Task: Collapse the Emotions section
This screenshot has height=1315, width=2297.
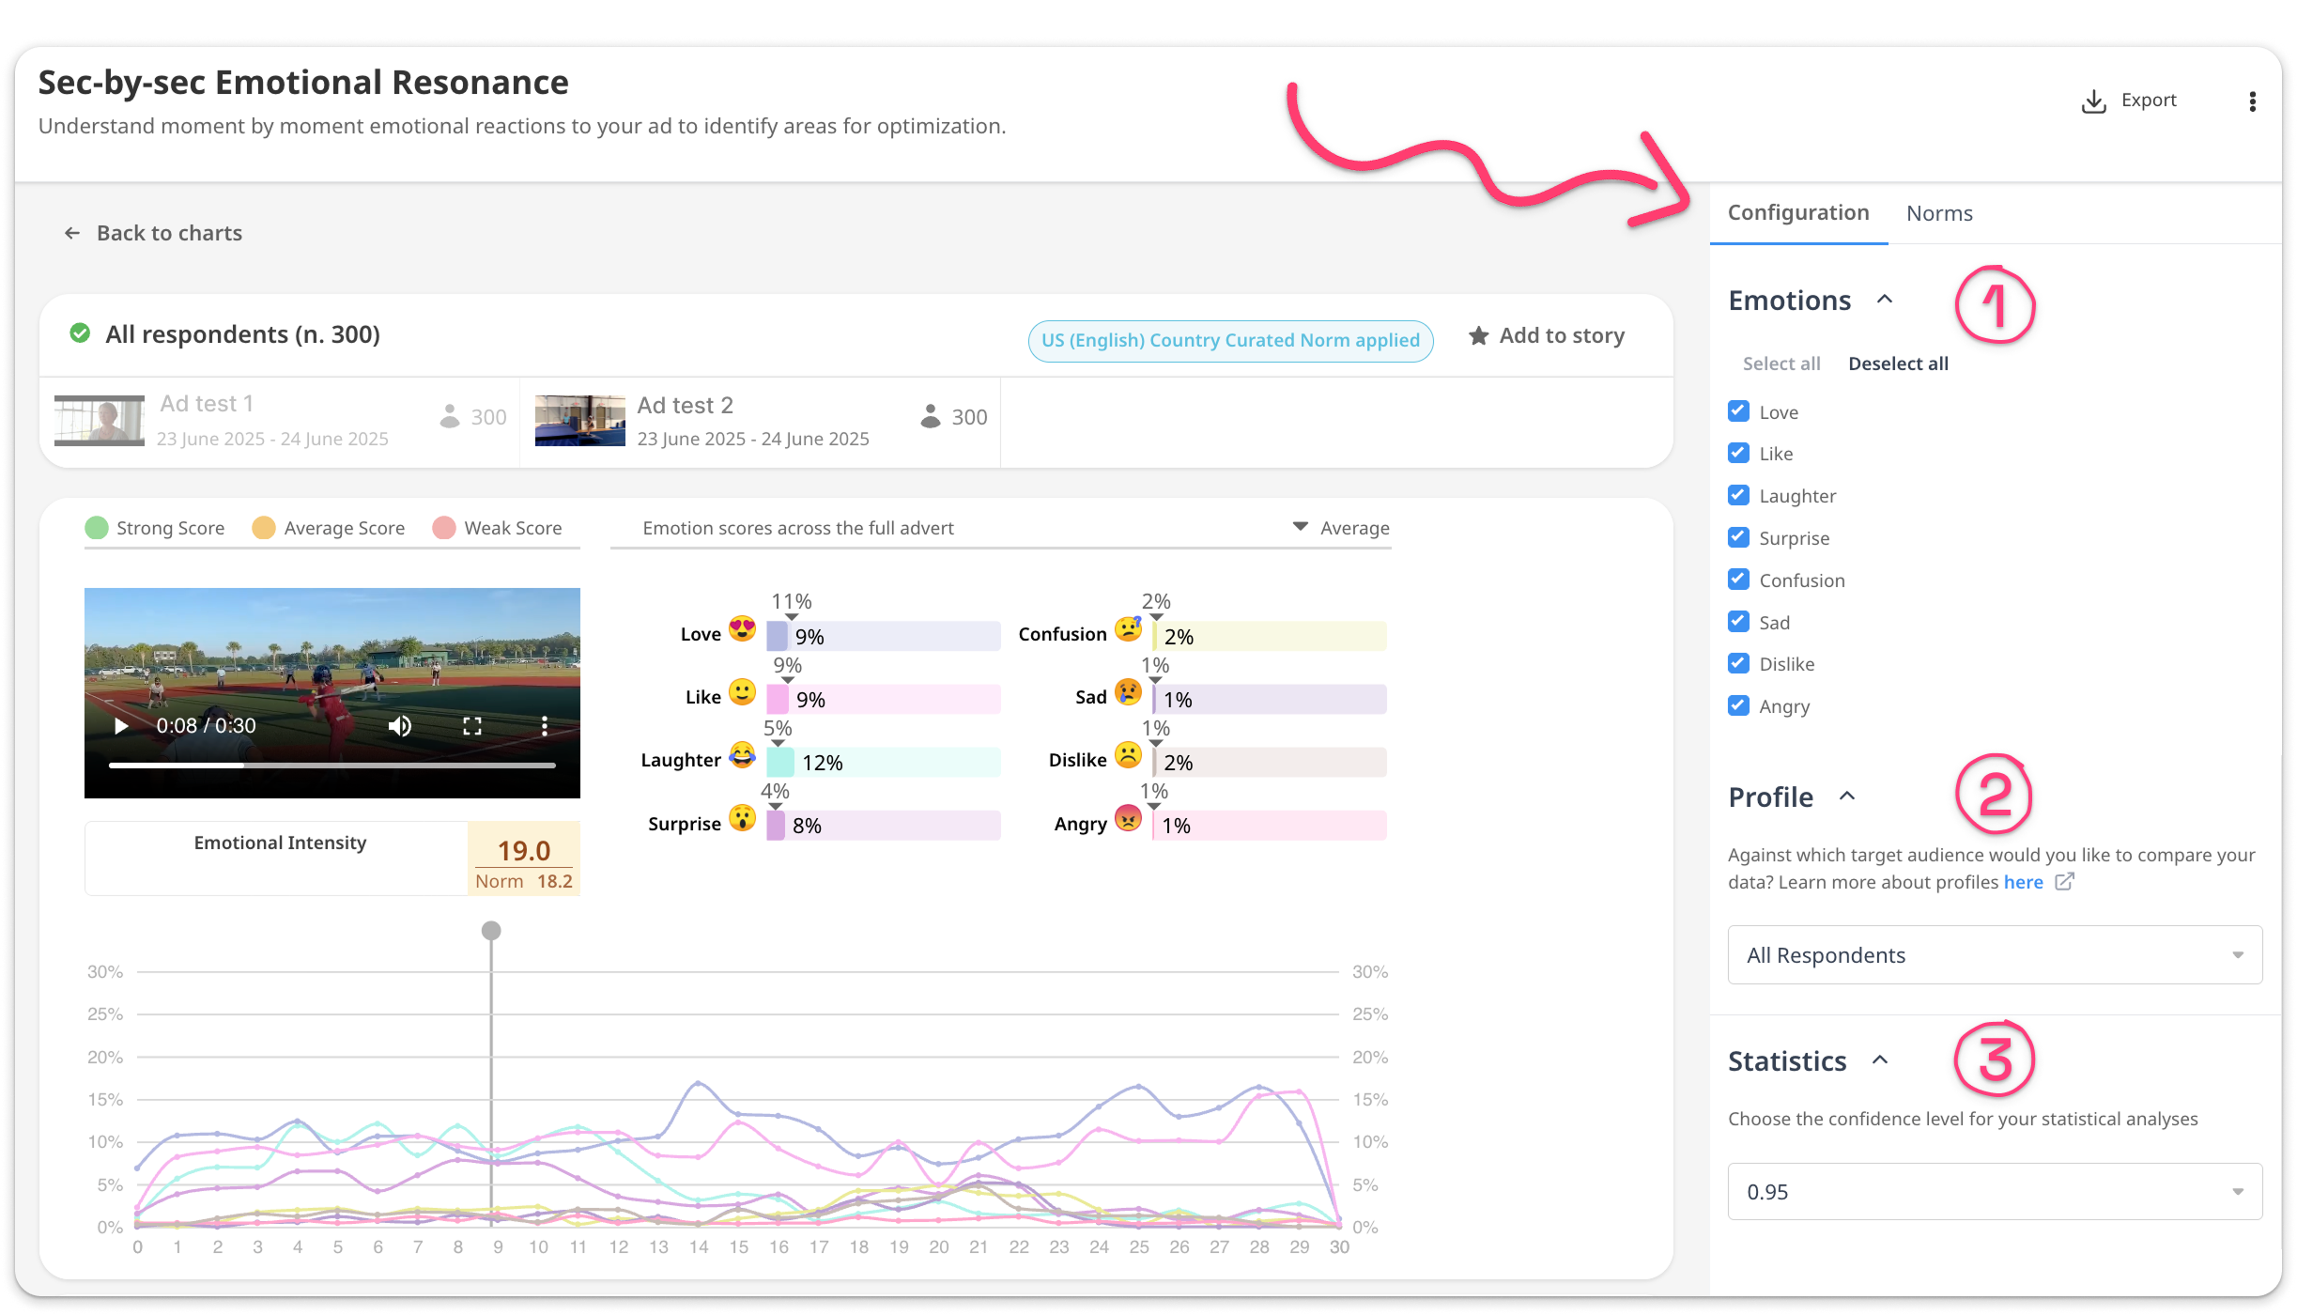Action: point(1884,300)
